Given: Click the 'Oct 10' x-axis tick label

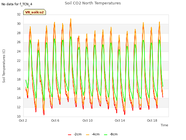Looking at the screenshot, I should pos(87,120).
